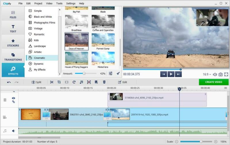Click the clear effects brush icon

pyautogui.click(x=118, y=73)
